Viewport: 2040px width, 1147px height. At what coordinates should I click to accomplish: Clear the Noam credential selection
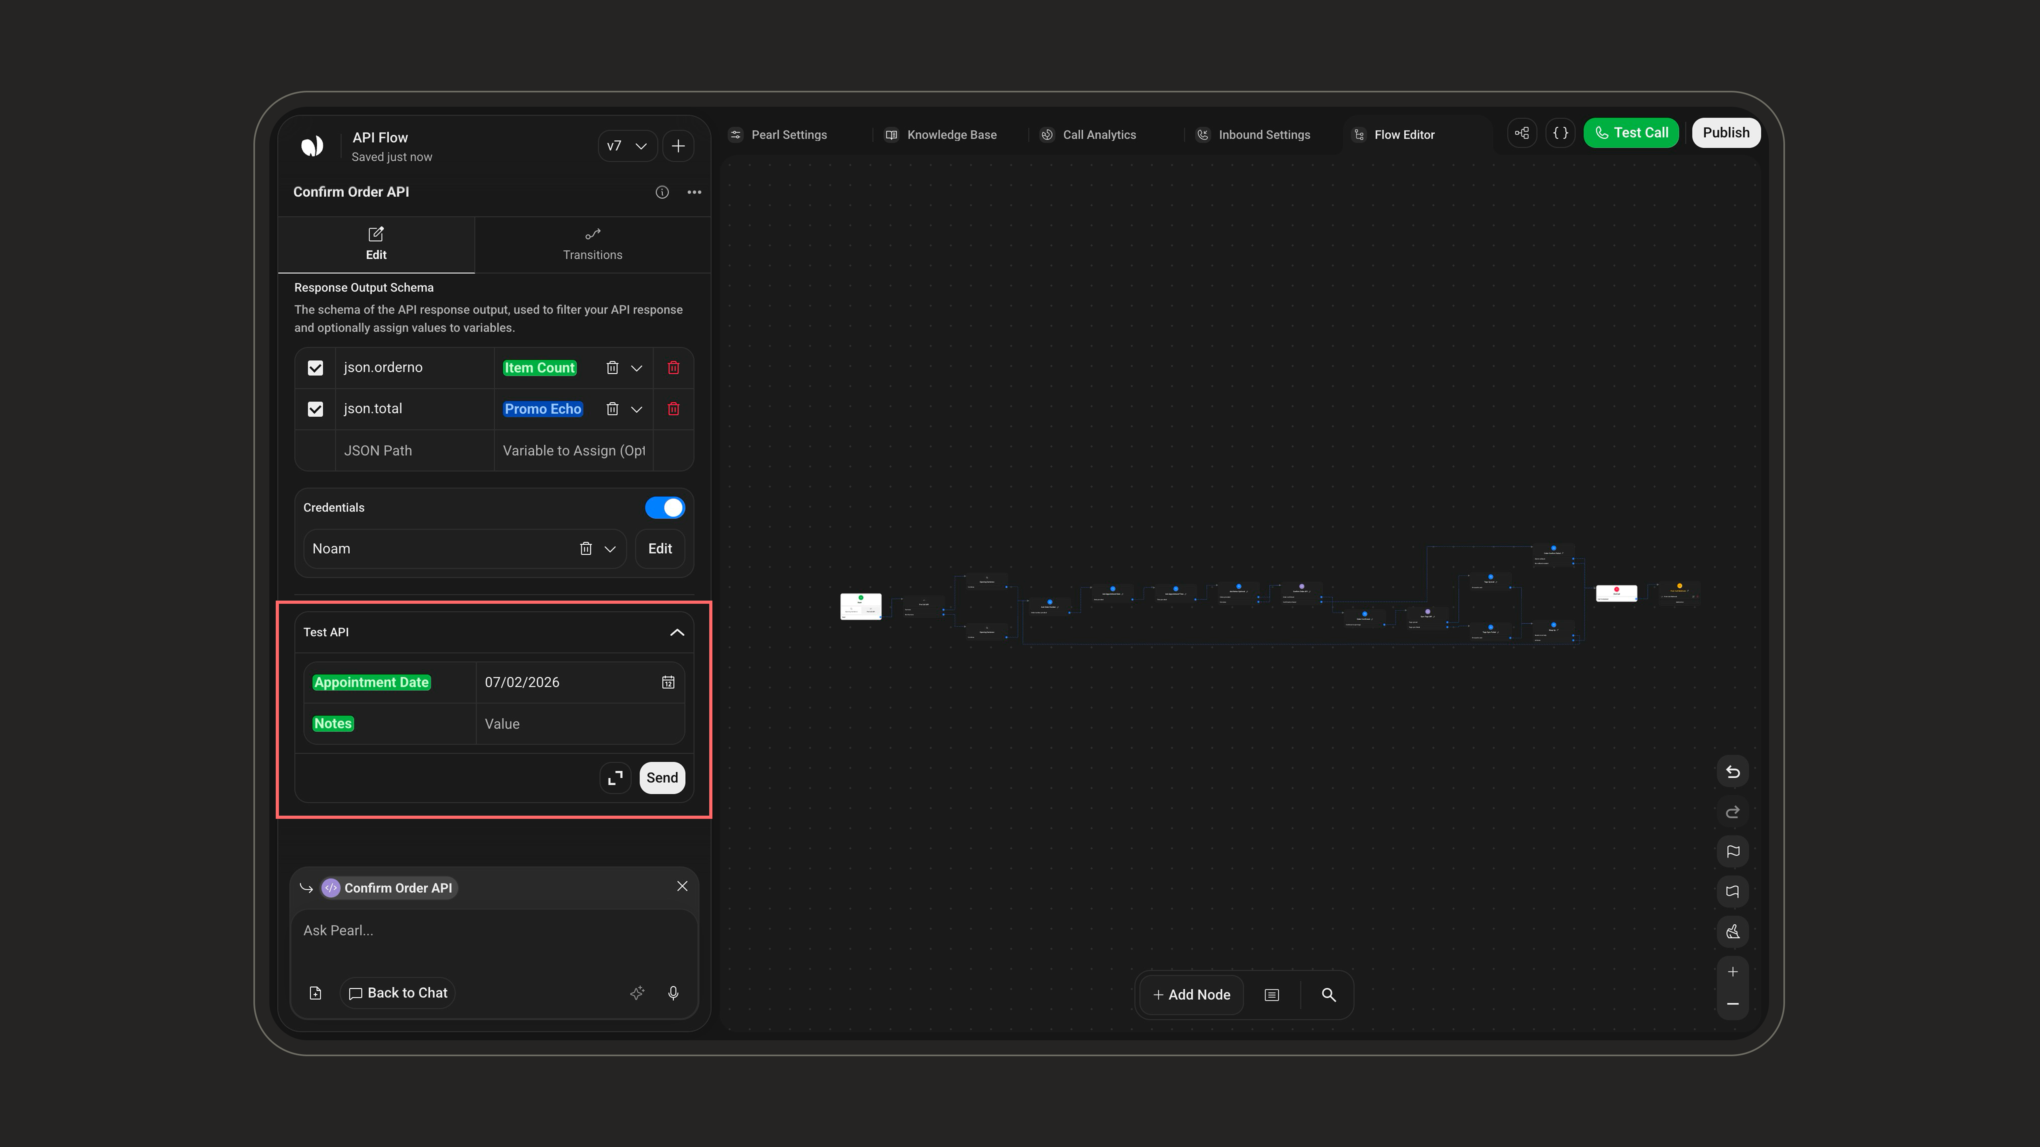(x=585, y=548)
